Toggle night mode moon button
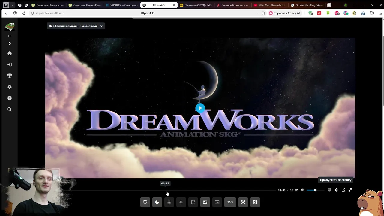The image size is (384, 216). pyautogui.click(x=157, y=202)
